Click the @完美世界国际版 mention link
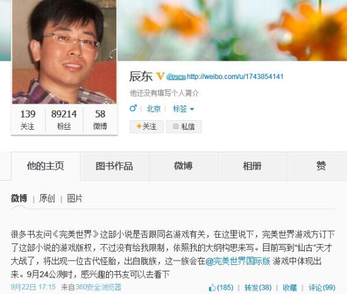 [238, 261]
